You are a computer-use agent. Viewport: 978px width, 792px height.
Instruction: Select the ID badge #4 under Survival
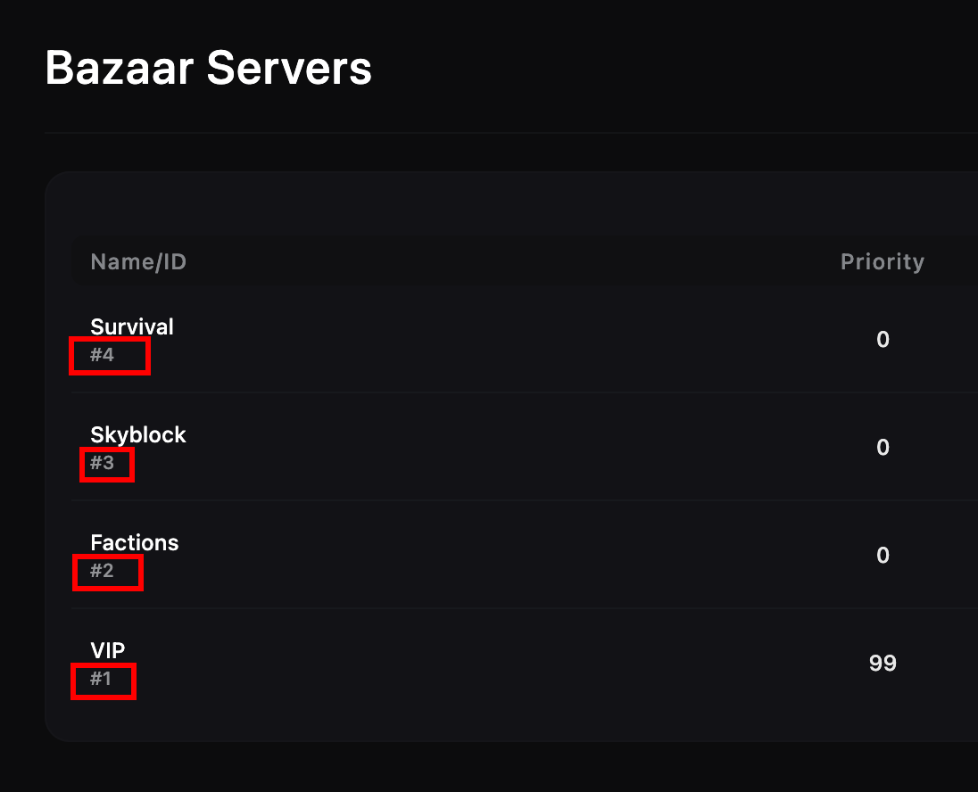(x=110, y=356)
